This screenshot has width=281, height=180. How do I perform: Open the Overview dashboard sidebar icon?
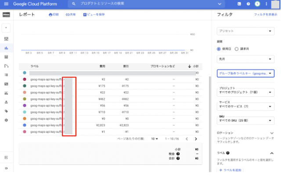coord(6,39)
